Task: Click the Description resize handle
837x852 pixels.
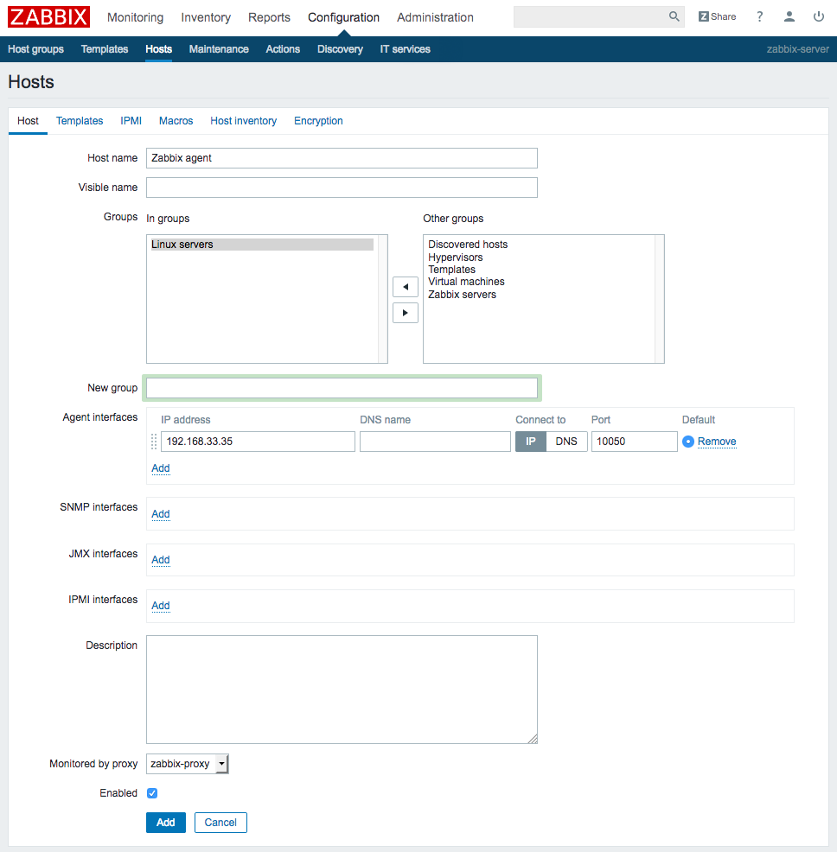Action: point(533,739)
